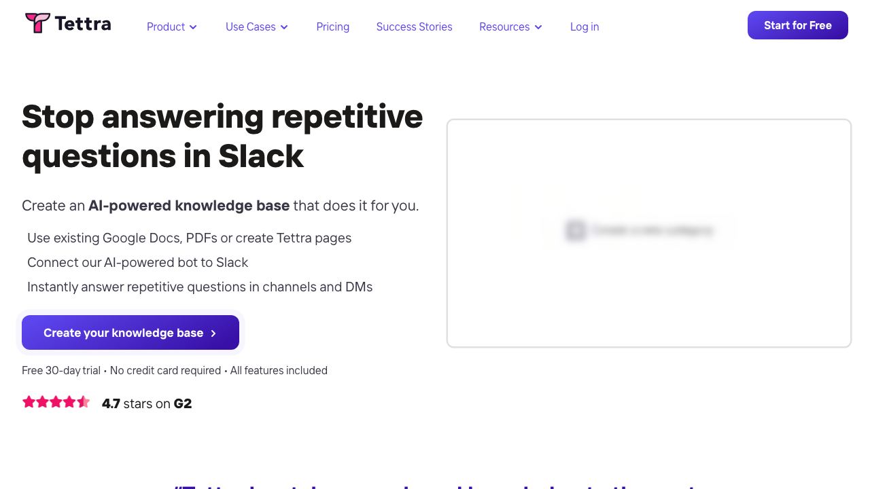Expand the Use Cases dropdown chevron
870x489 pixels.
pos(284,27)
